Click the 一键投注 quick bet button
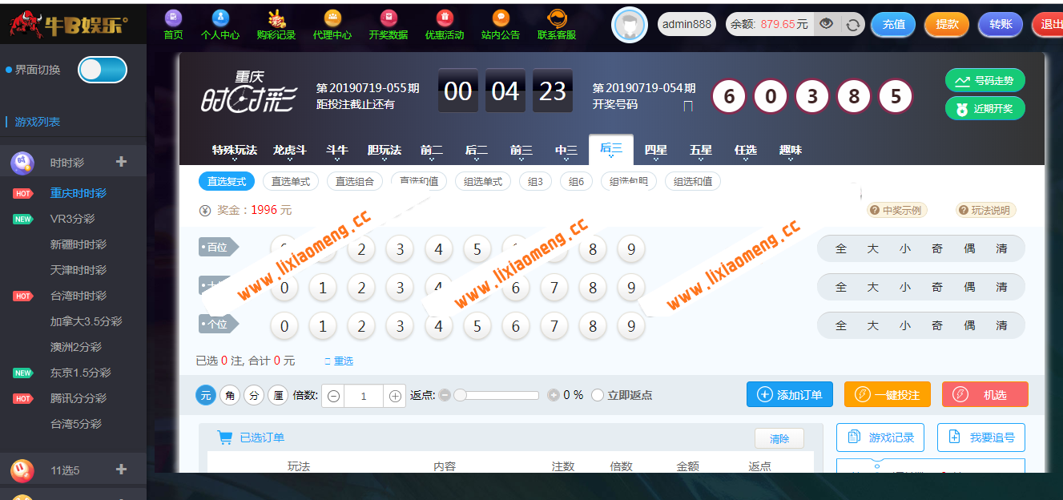 coord(887,393)
